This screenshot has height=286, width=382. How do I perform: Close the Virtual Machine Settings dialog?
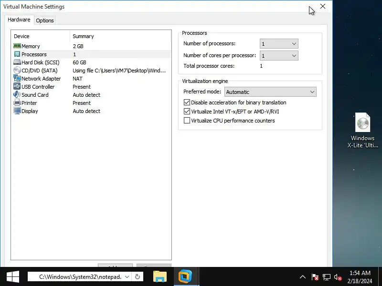coord(323,6)
